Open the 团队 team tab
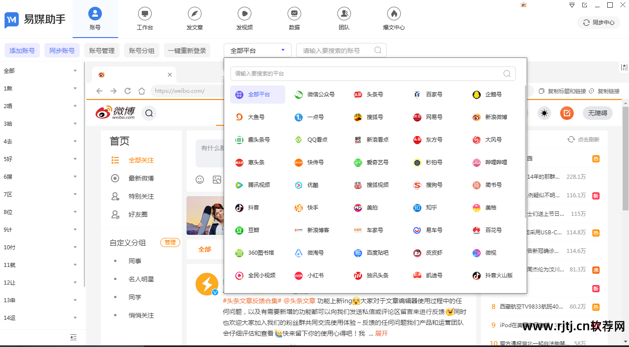This screenshot has height=347, width=629. 344,19
